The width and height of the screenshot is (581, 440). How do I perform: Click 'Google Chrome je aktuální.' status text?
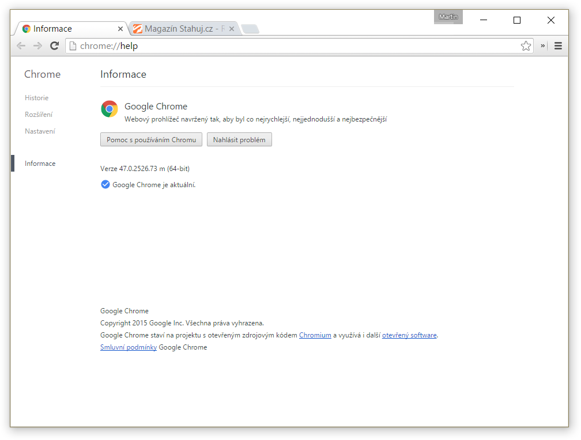click(x=154, y=185)
